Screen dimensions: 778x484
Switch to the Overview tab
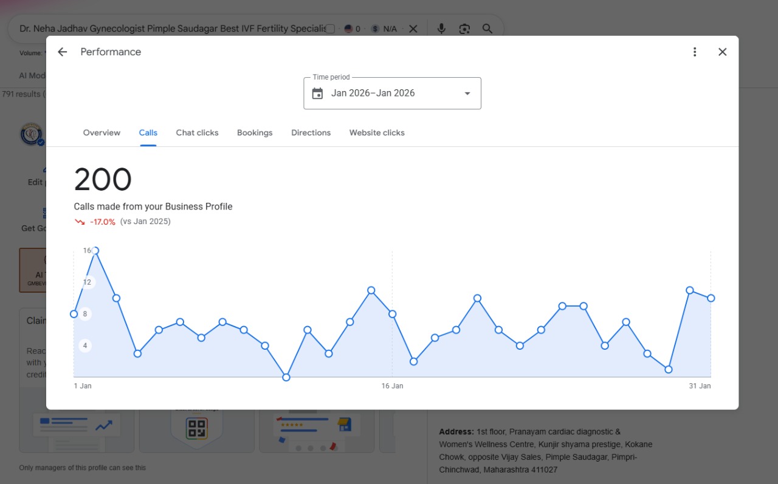(102, 132)
